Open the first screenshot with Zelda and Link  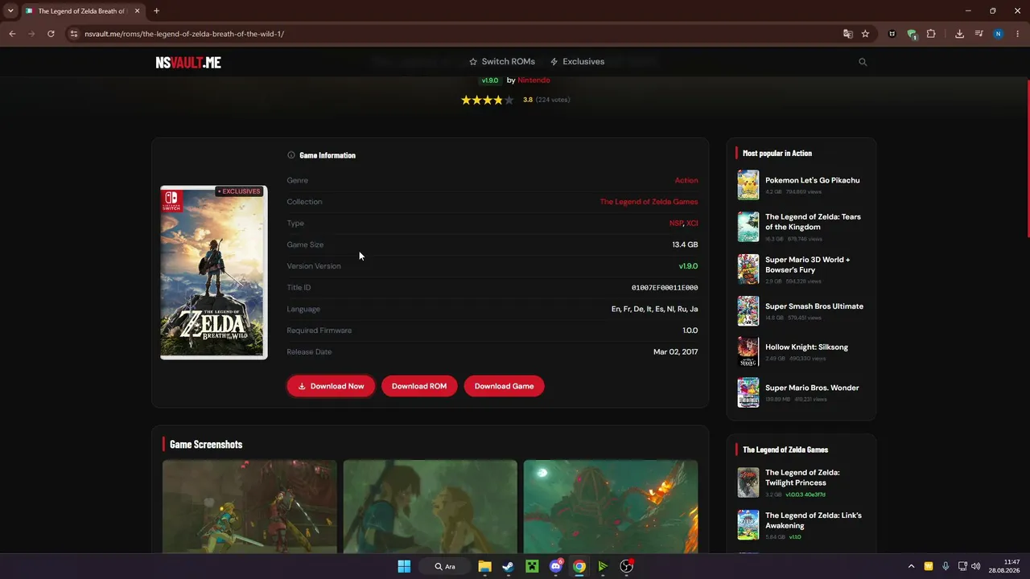pyautogui.click(x=249, y=507)
